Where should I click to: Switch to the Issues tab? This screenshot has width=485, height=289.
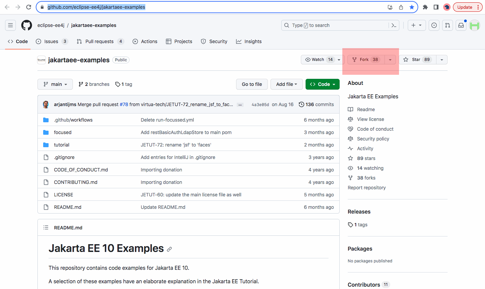pos(52,41)
